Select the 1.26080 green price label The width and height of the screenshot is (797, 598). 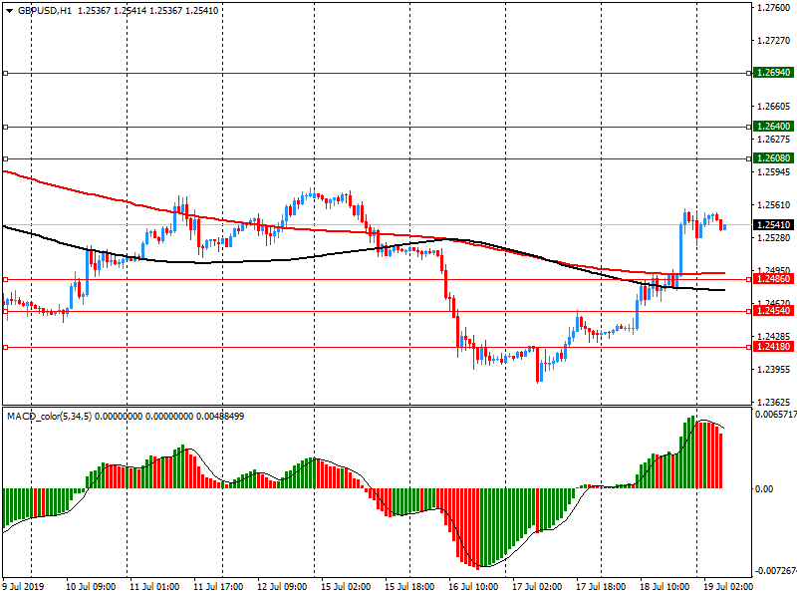[774, 158]
